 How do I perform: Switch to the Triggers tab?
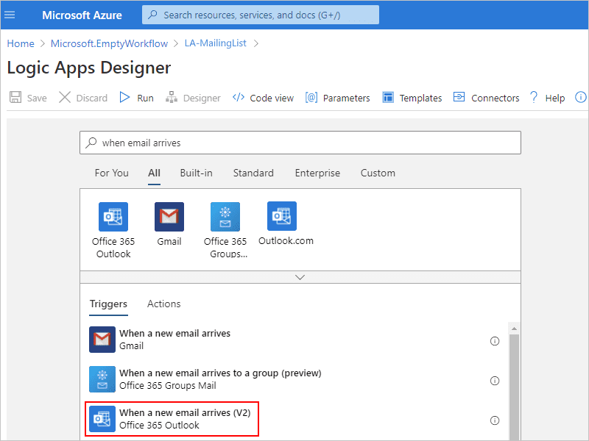click(108, 304)
